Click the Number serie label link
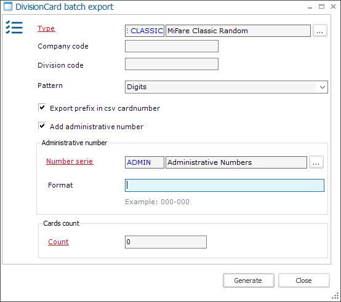This screenshot has width=341, height=302. point(70,161)
